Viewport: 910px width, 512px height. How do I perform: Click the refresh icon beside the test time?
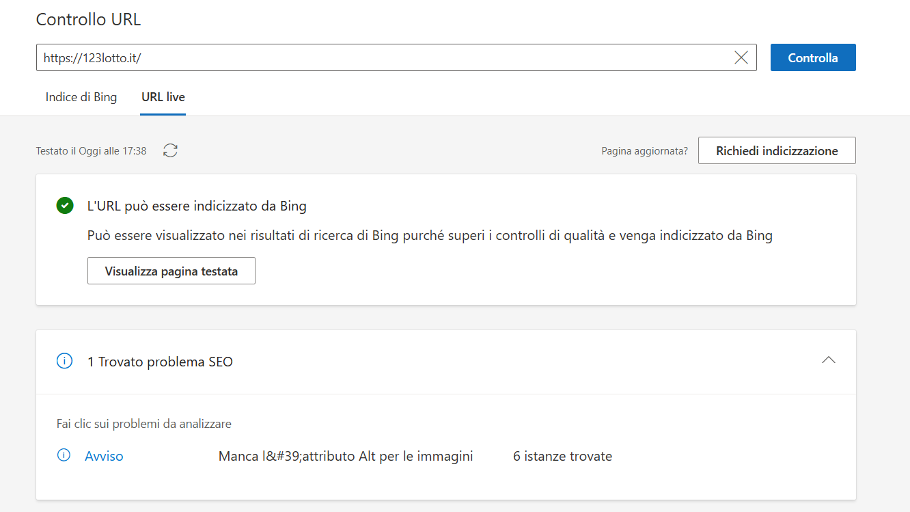pos(170,151)
